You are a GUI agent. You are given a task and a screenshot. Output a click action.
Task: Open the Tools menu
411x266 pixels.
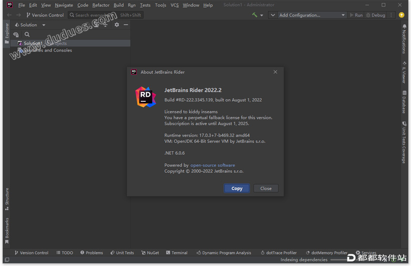coord(161,5)
